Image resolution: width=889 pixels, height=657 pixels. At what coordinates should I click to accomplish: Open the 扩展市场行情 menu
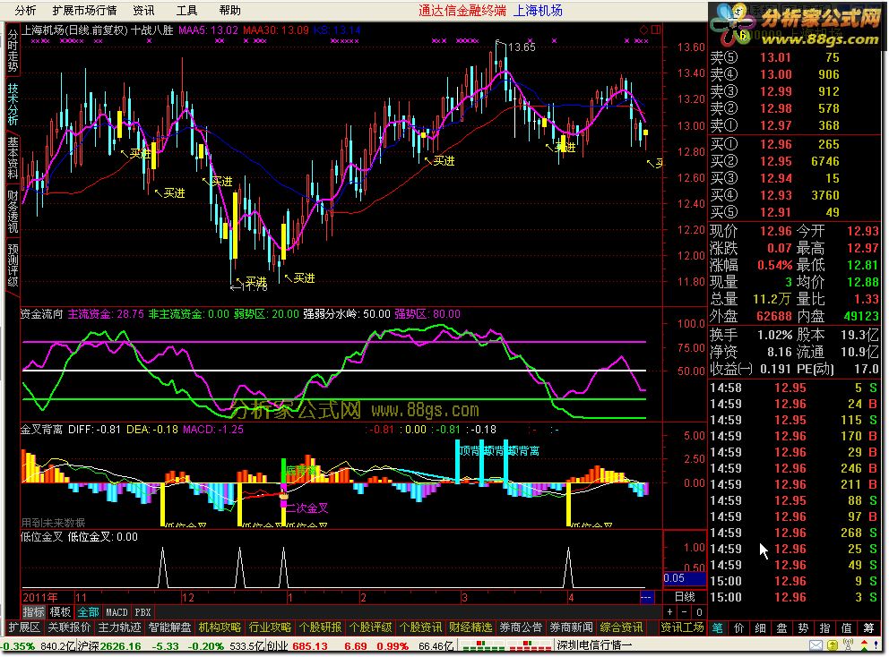tap(84, 10)
